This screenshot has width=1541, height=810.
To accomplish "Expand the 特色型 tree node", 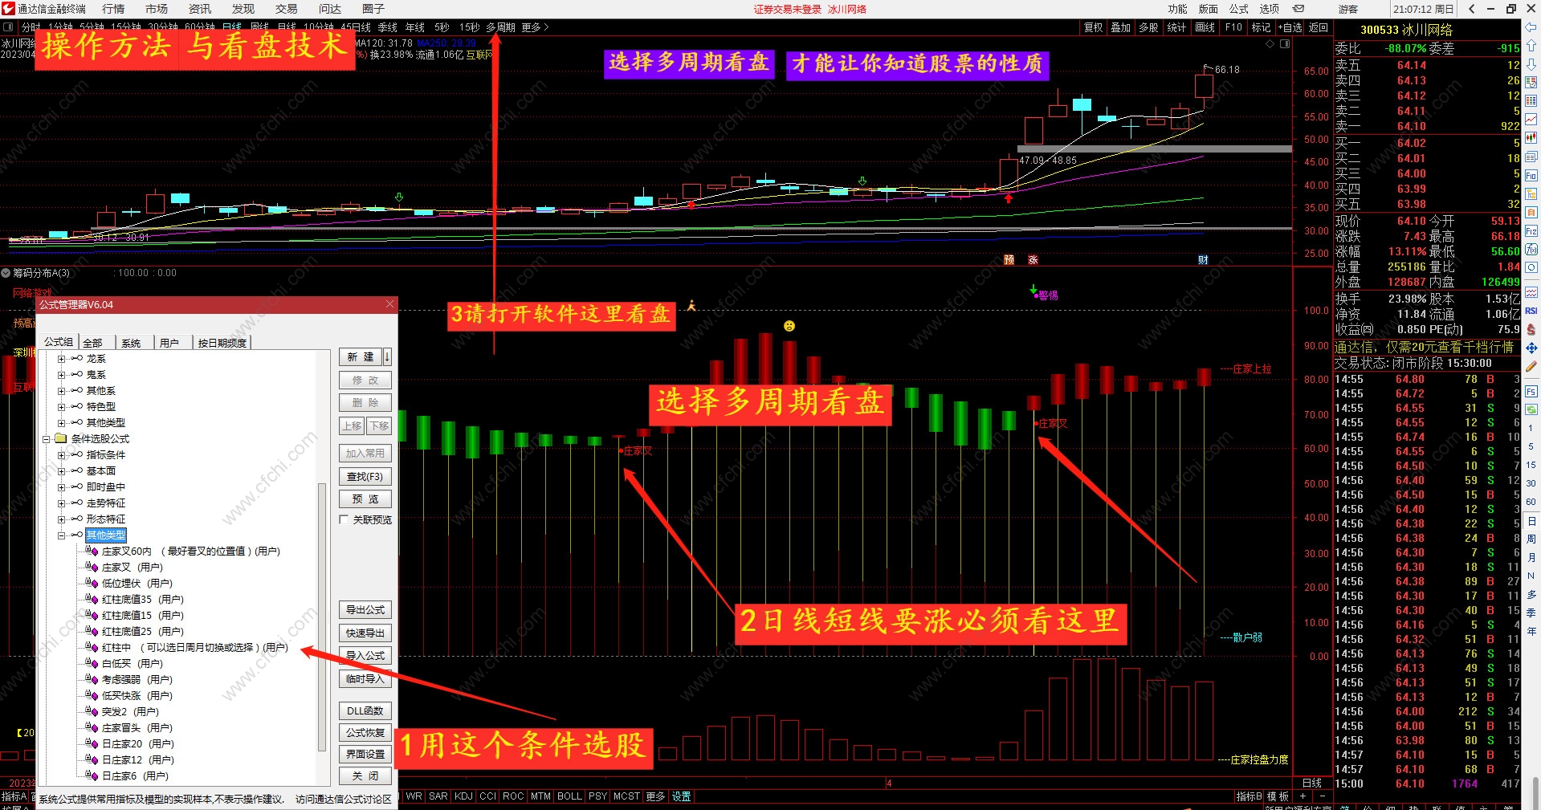I will coord(62,407).
